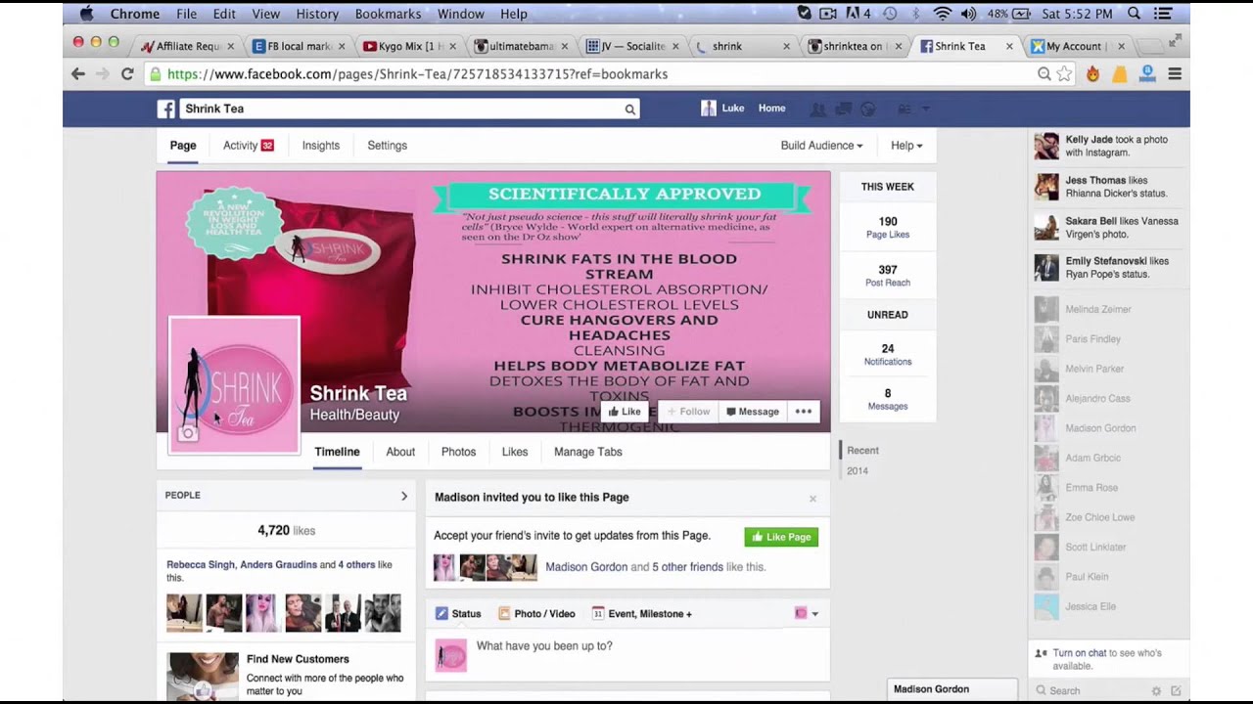Open Settings tab of page
The image size is (1253, 704).
387,146
